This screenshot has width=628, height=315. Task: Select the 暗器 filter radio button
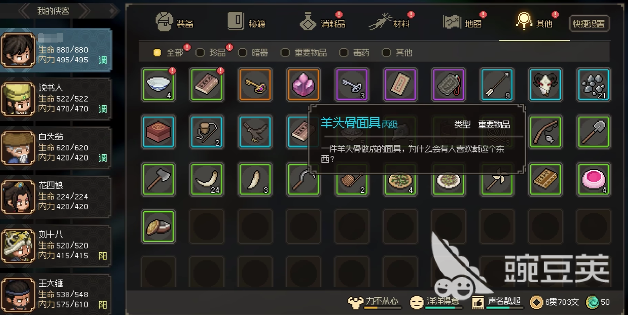243,53
